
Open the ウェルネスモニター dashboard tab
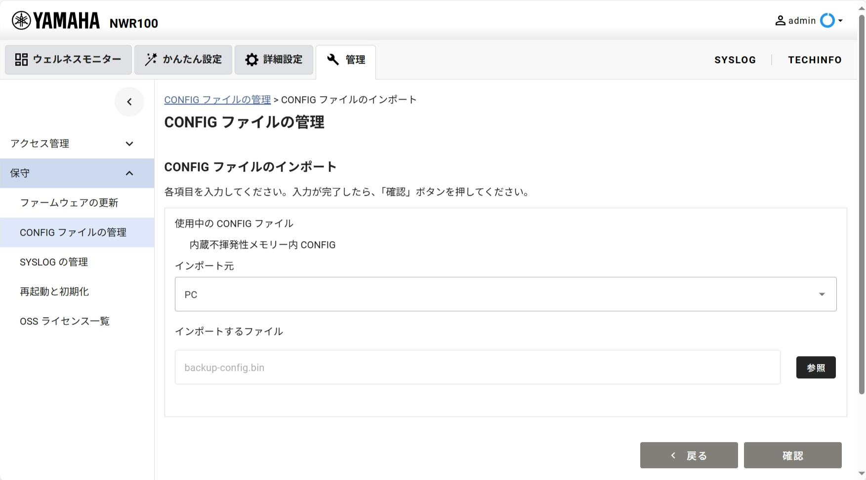[68, 60]
